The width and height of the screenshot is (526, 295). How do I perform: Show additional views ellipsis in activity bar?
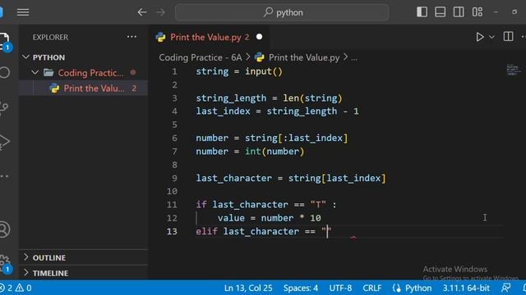[4, 176]
